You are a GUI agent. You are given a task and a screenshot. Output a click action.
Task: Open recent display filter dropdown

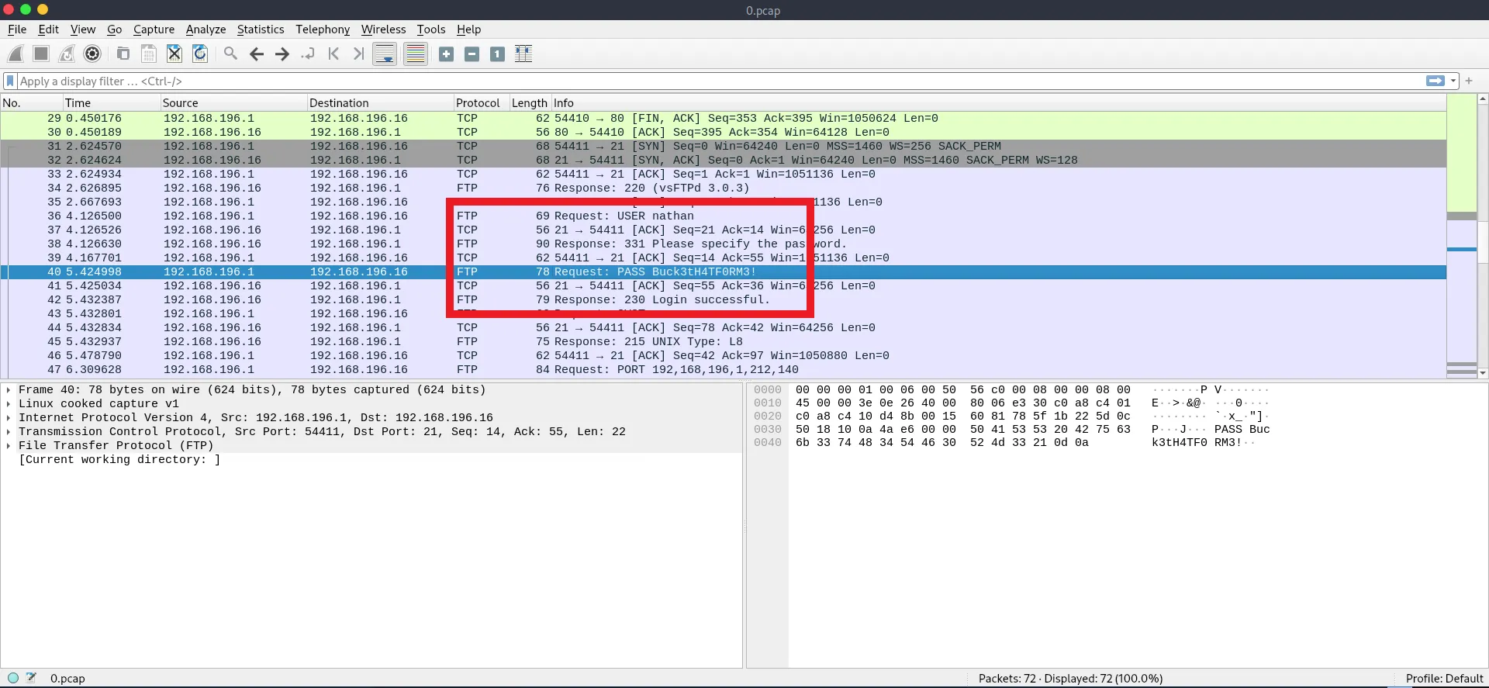coord(1453,81)
